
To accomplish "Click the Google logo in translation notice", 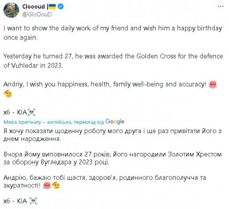I will coord(115,122).
